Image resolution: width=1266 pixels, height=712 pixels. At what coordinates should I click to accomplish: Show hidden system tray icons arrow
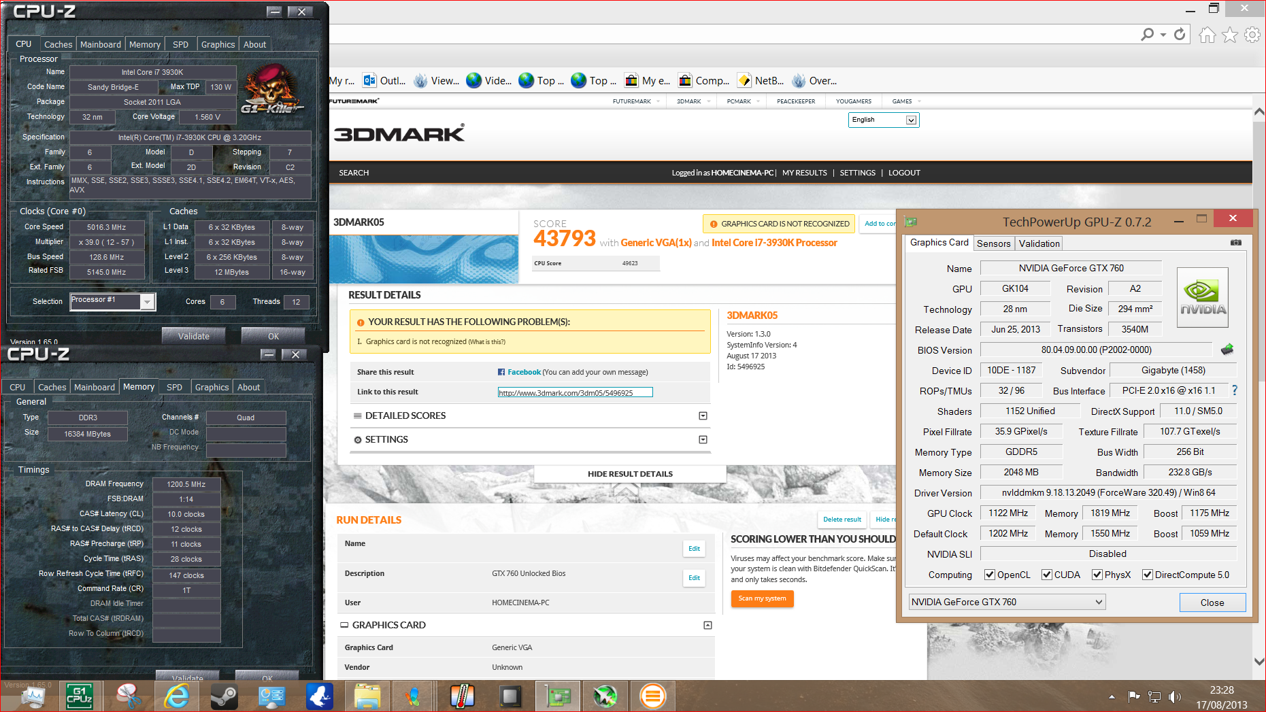1112,696
